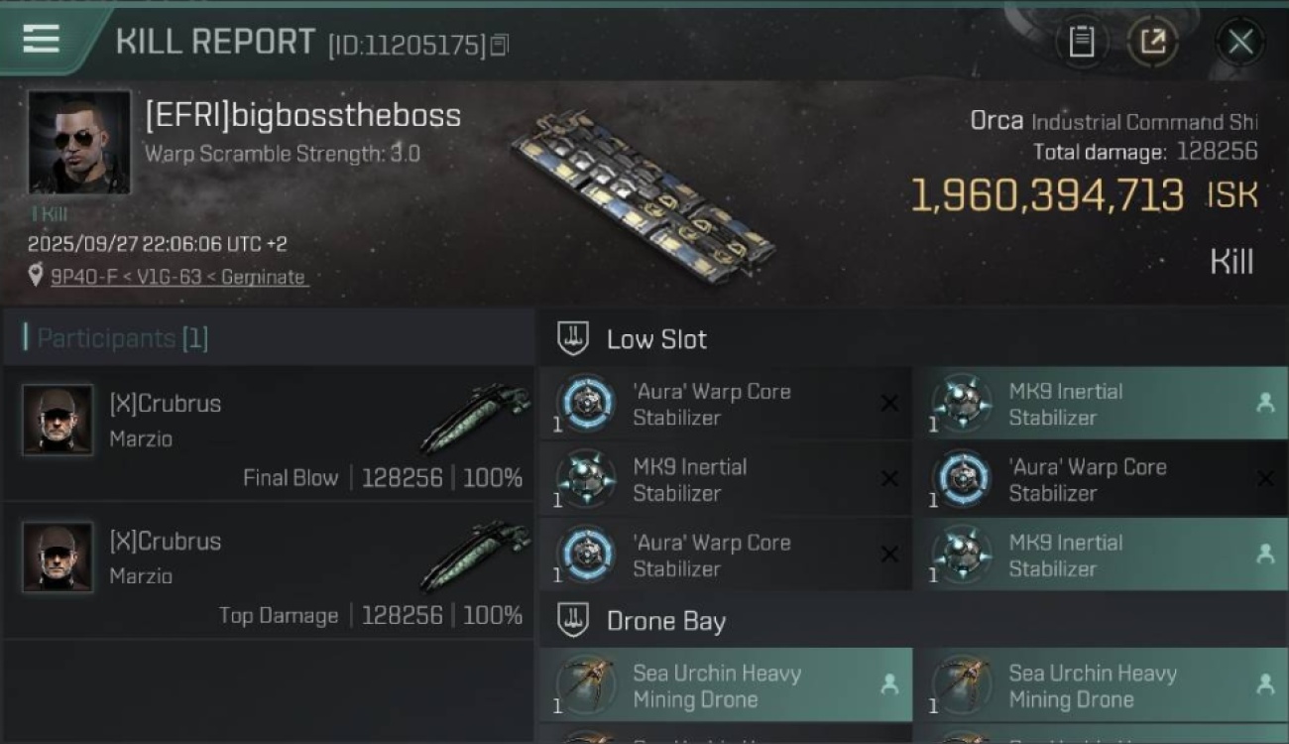Inspect the Marzio ship on Final Blow row

click(475, 418)
